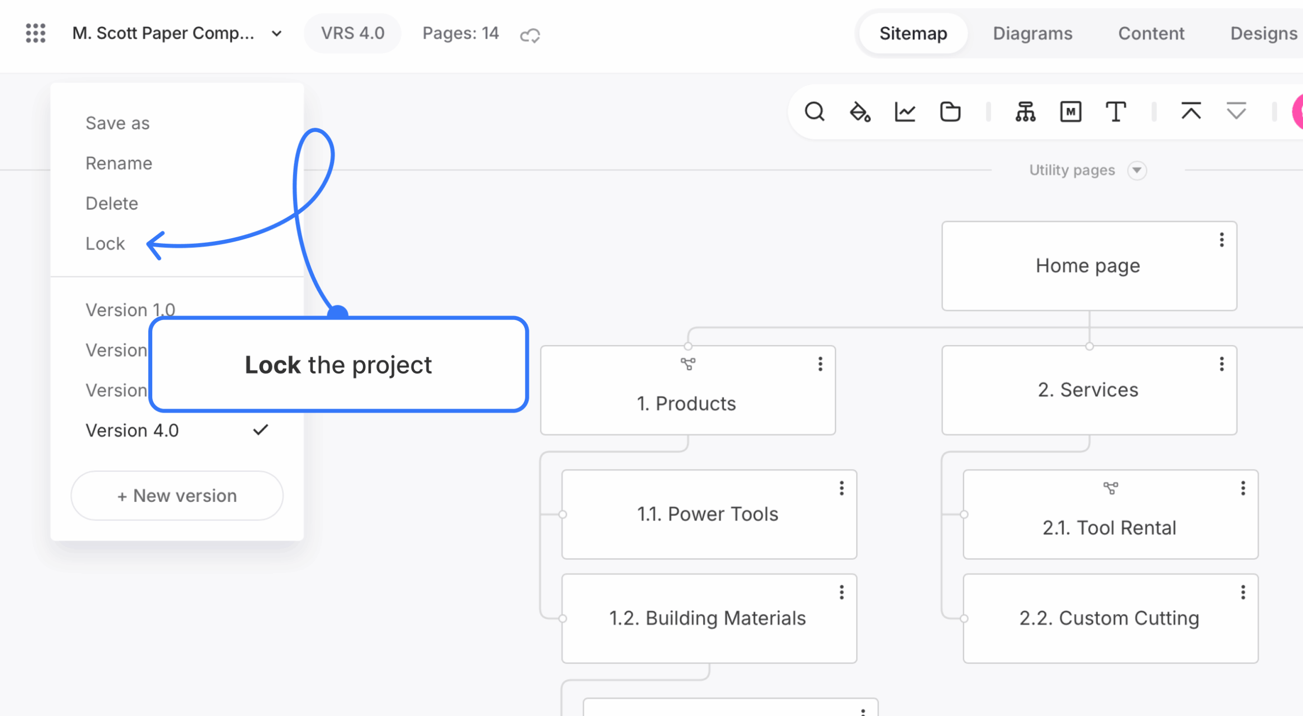Switch to the Sitemap tab

click(x=913, y=34)
